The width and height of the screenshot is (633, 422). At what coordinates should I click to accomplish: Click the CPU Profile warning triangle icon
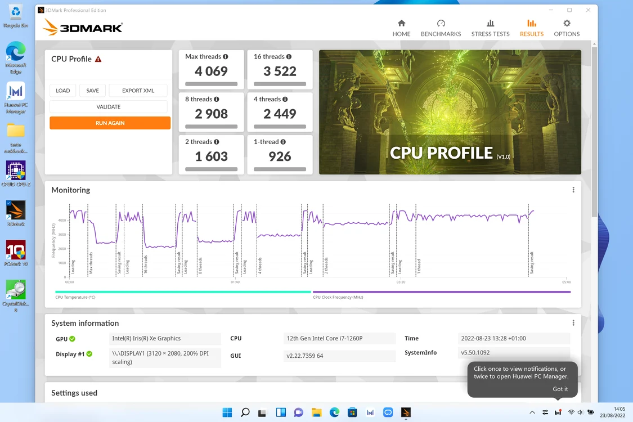point(98,59)
